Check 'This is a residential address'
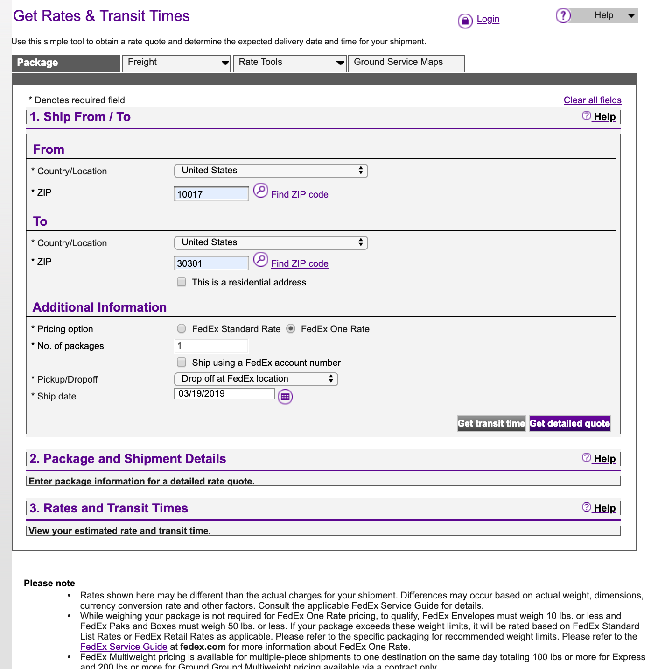 [x=182, y=282]
